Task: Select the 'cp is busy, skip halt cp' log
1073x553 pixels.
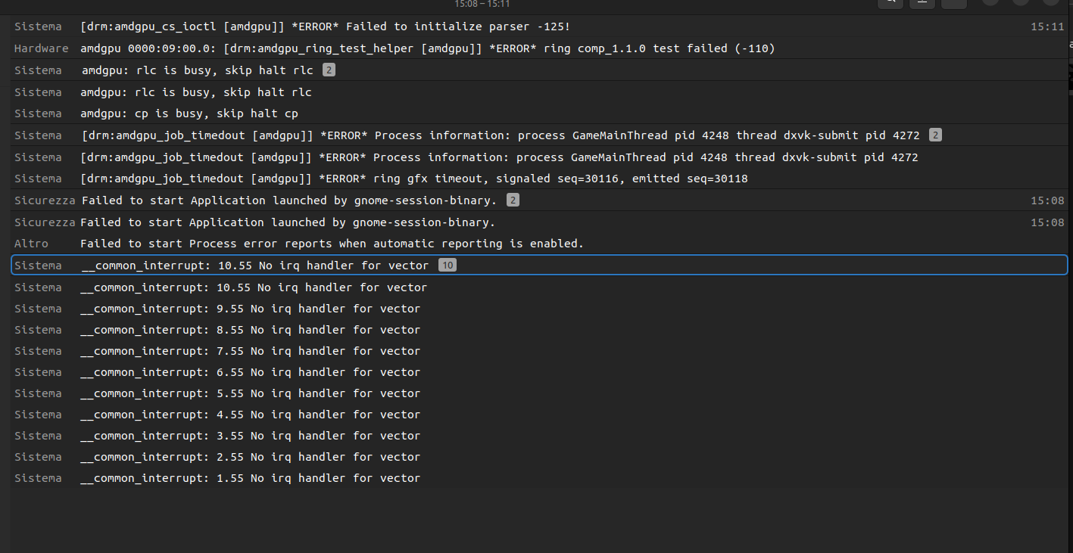Action: (x=189, y=113)
